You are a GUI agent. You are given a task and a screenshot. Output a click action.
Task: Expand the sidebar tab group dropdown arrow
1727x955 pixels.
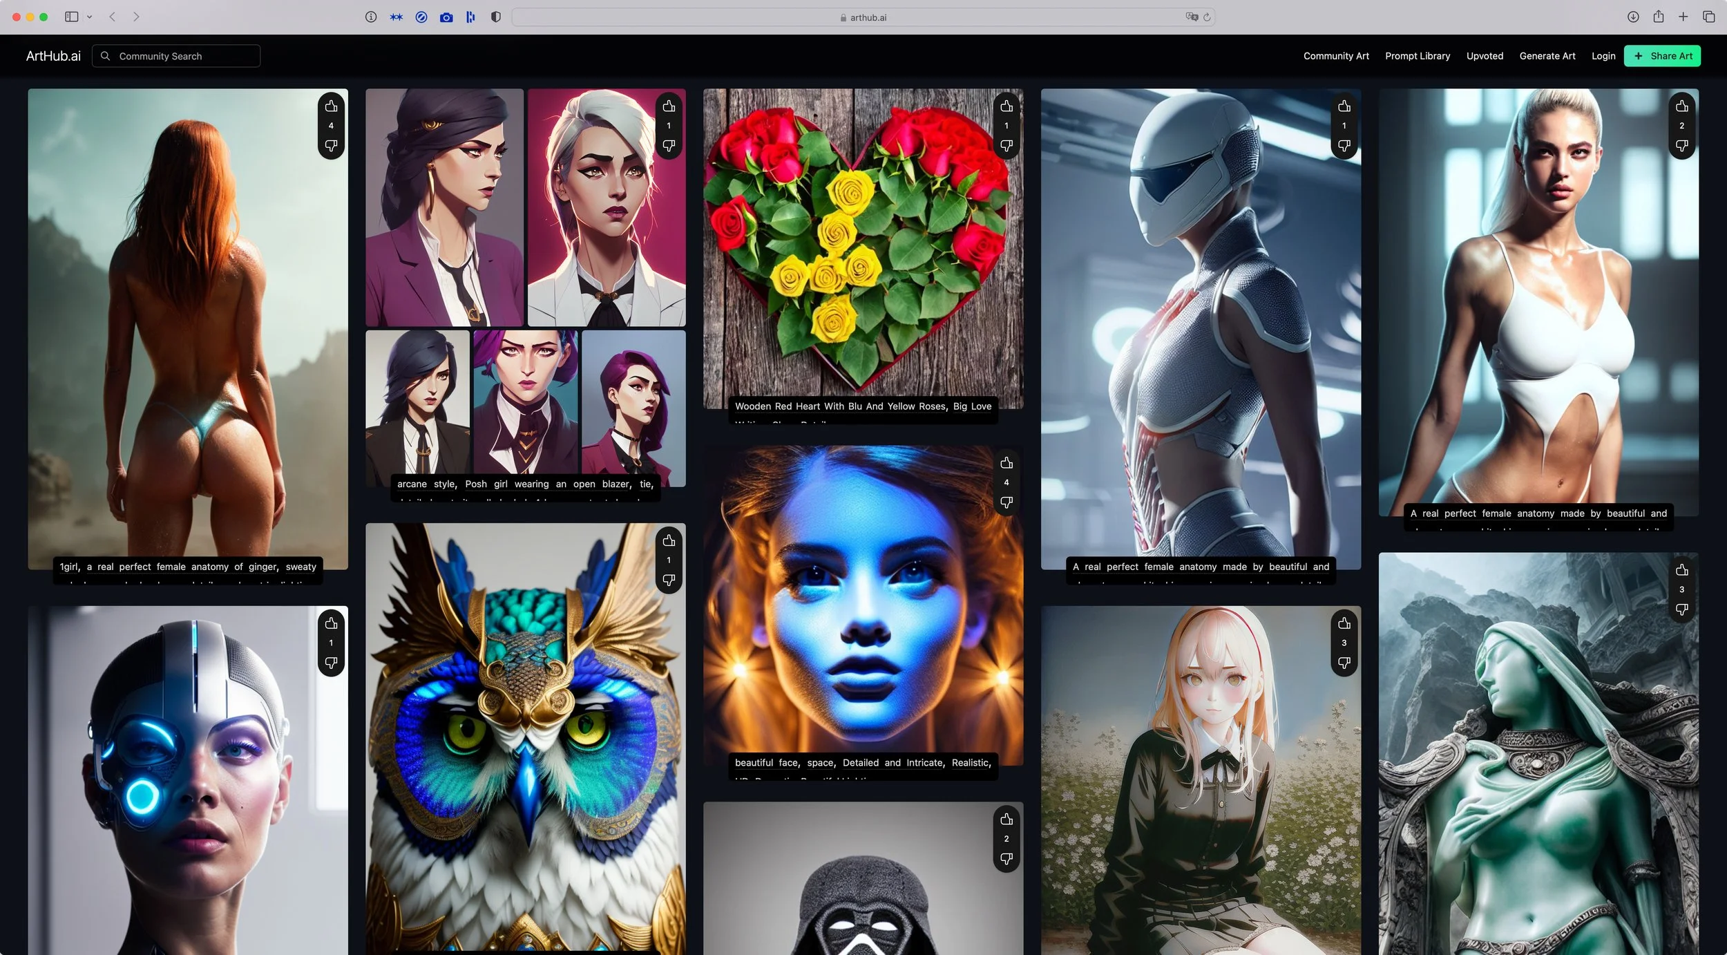pos(90,17)
